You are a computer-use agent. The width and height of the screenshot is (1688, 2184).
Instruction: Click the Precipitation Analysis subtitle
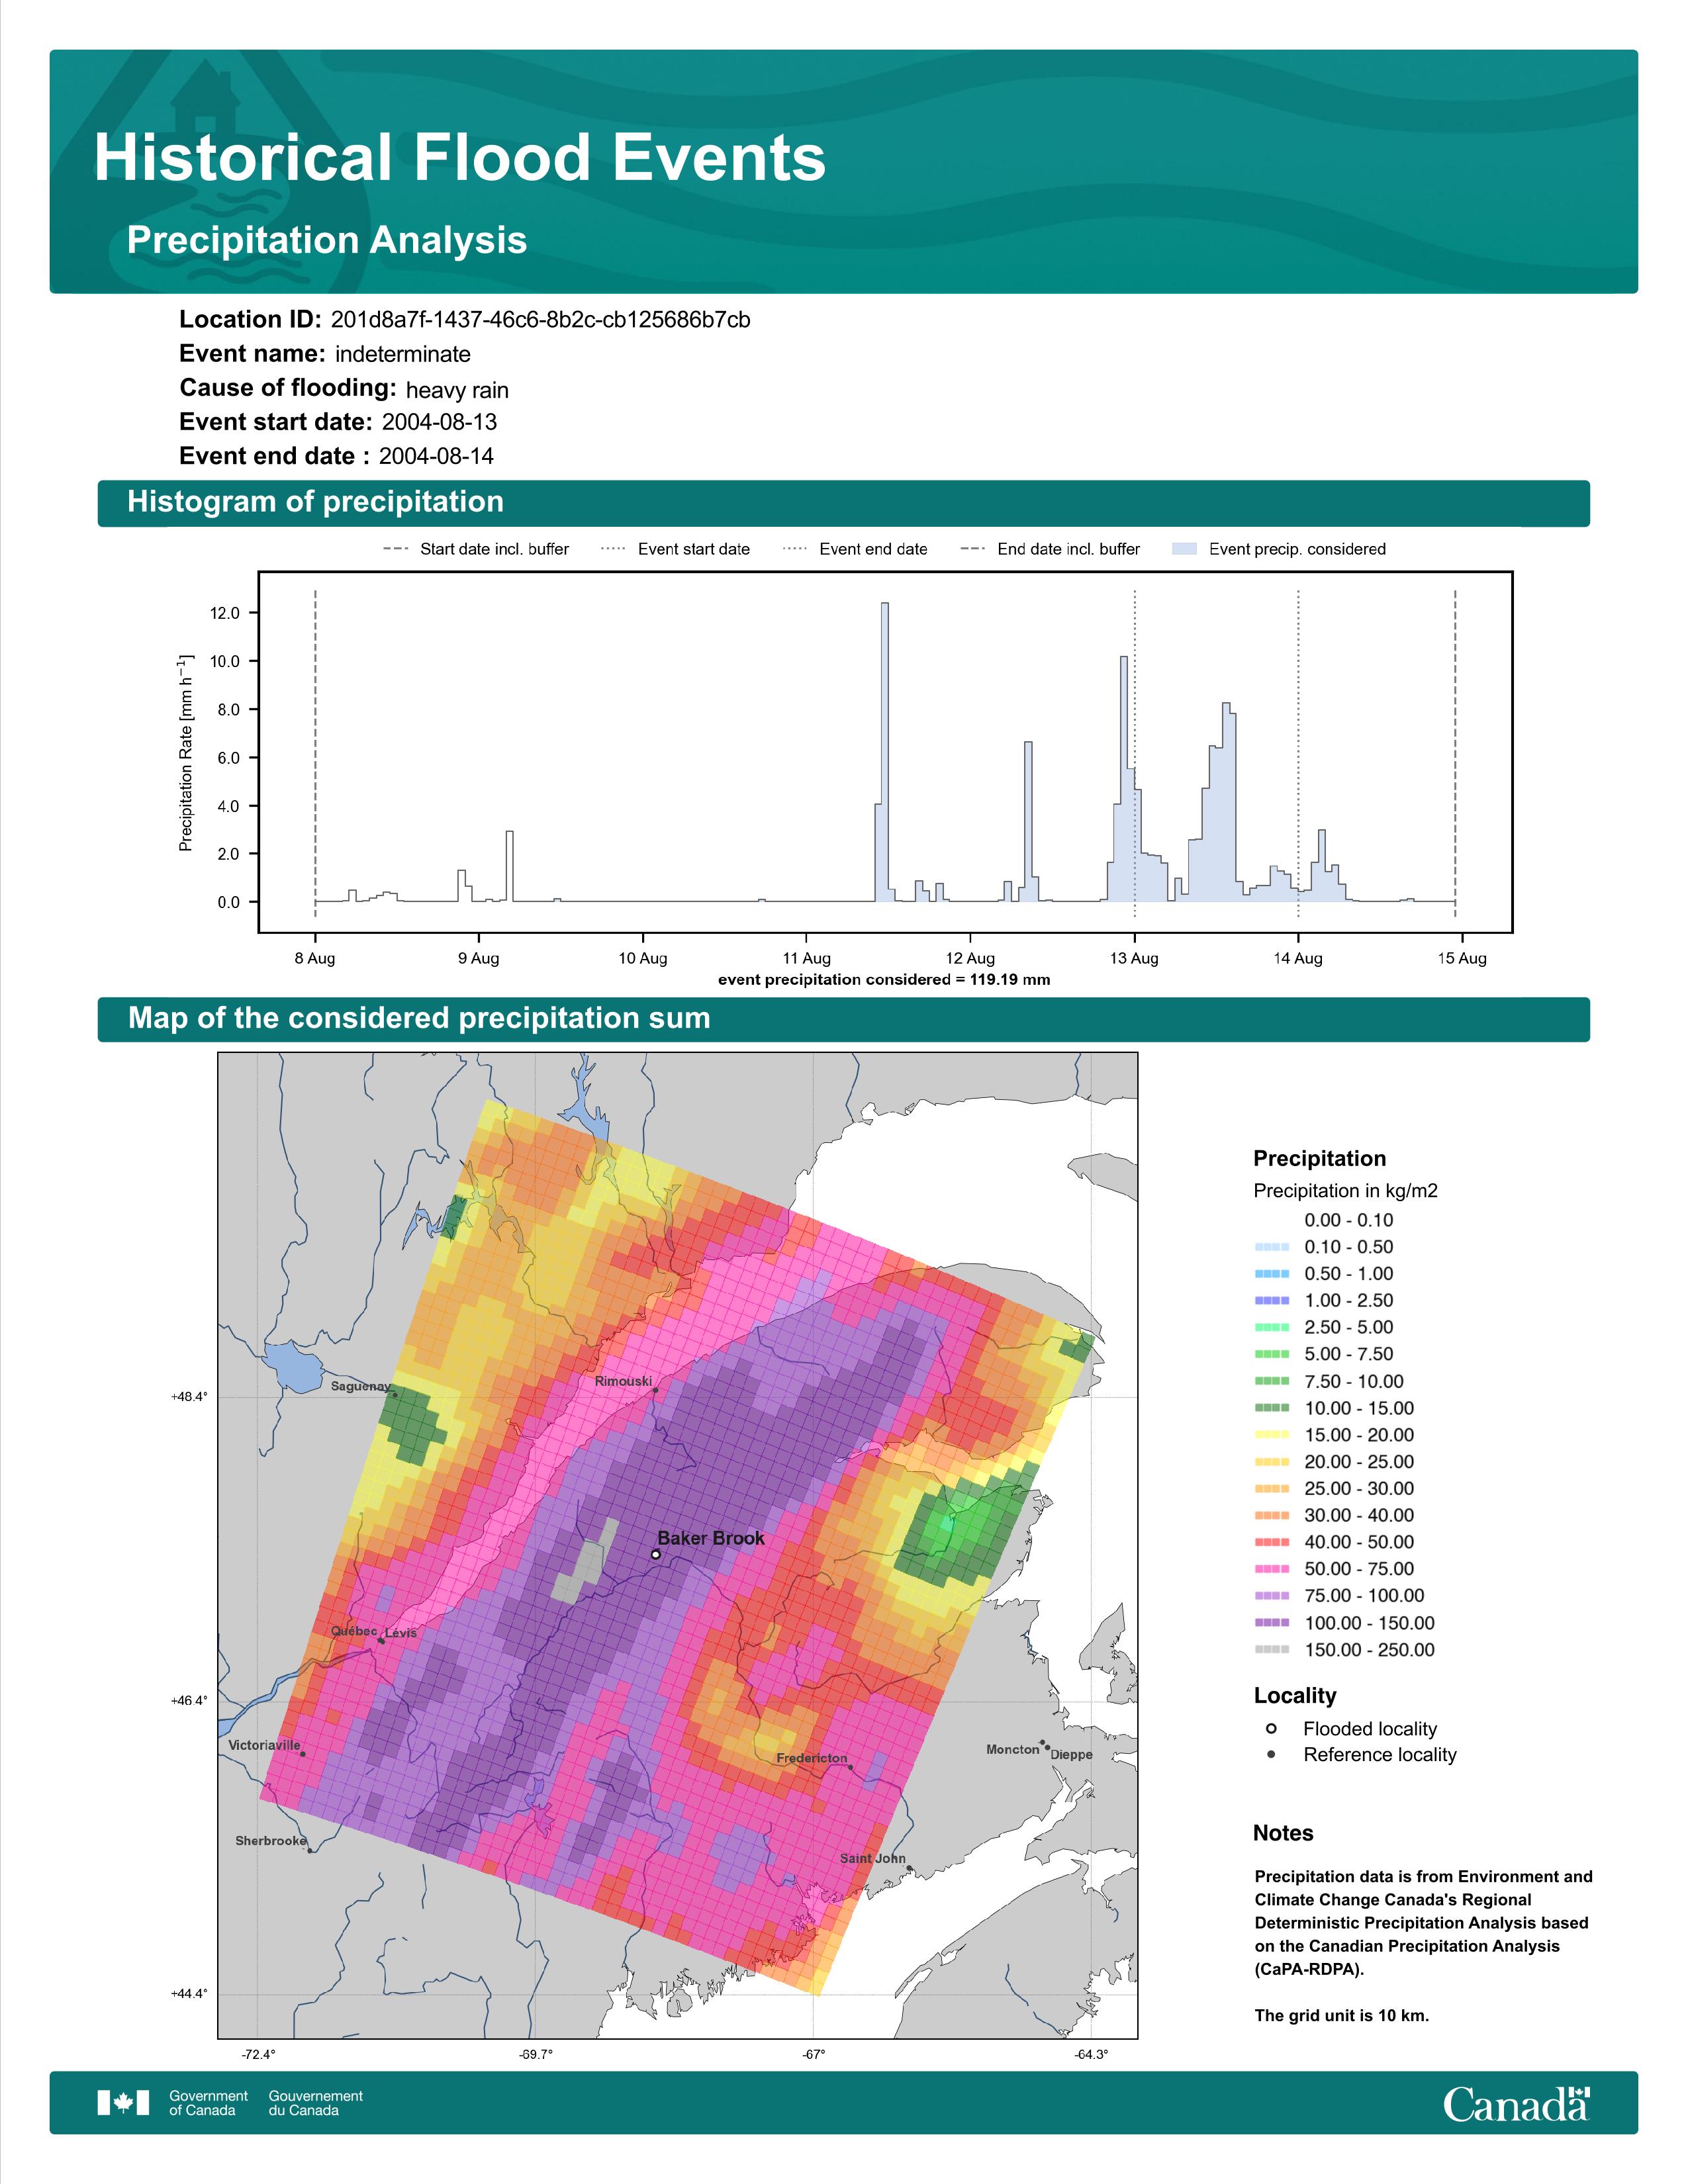click(x=327, y=241)
